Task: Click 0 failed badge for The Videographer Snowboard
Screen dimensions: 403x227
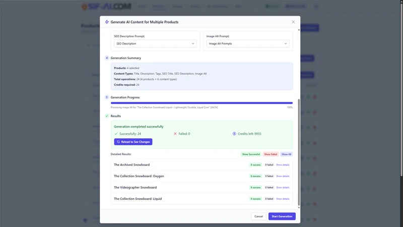Action: click(269, 187)
